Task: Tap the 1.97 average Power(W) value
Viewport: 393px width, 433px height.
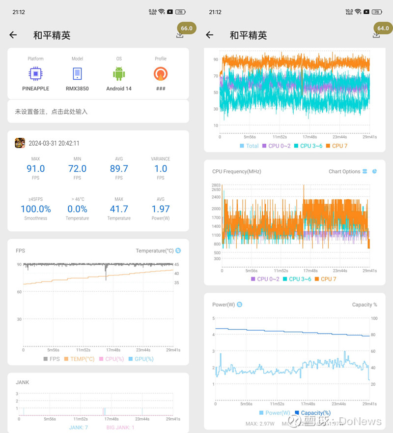Action: click(x=161, y=209)
